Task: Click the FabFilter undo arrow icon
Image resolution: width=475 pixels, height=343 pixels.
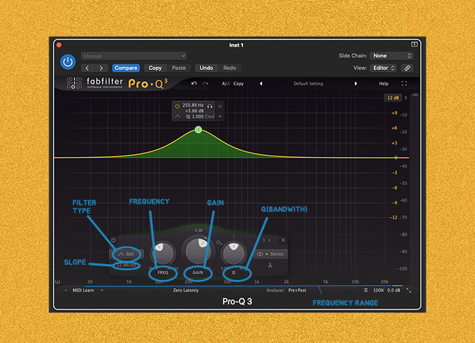Action: pos(194,84)
